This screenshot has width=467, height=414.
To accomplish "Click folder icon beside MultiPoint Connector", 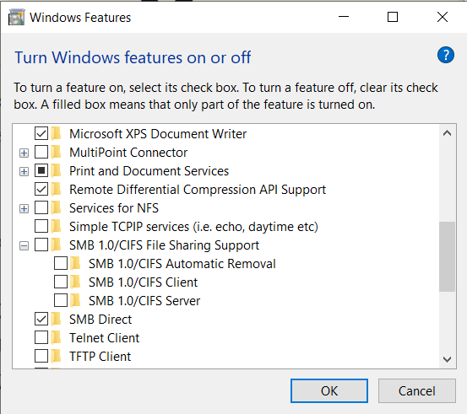I will click(56, 152).
